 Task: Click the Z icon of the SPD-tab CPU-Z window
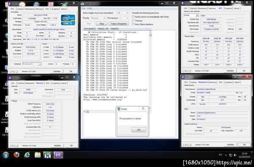pos(183,3)
